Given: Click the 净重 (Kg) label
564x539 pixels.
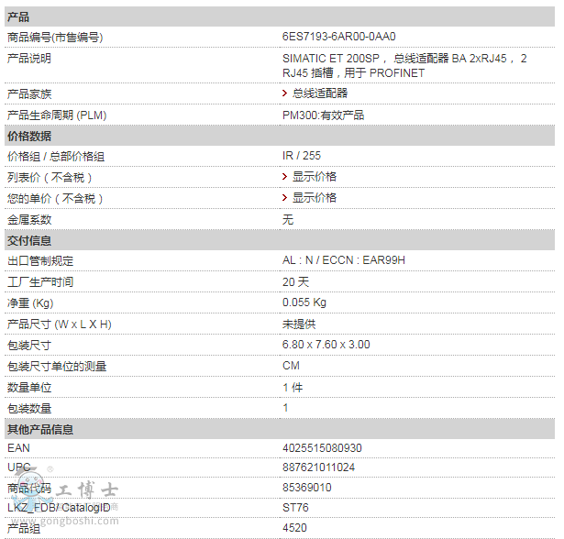Looking at the screenshot, I should (30, 303).
